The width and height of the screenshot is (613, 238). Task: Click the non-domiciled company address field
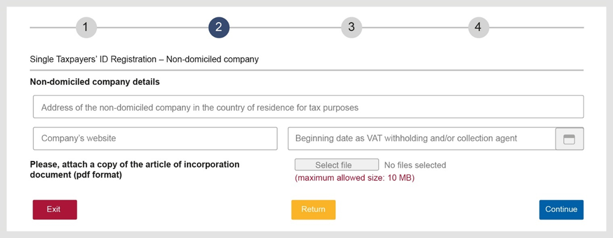coord(309,107)
